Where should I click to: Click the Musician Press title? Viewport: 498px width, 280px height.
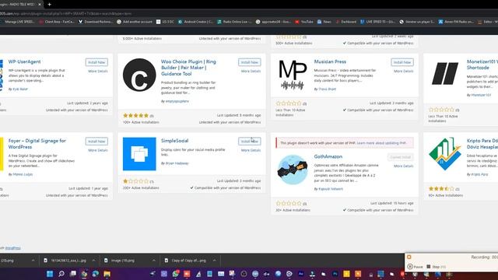pyautogui.click(x=330, y=61)
